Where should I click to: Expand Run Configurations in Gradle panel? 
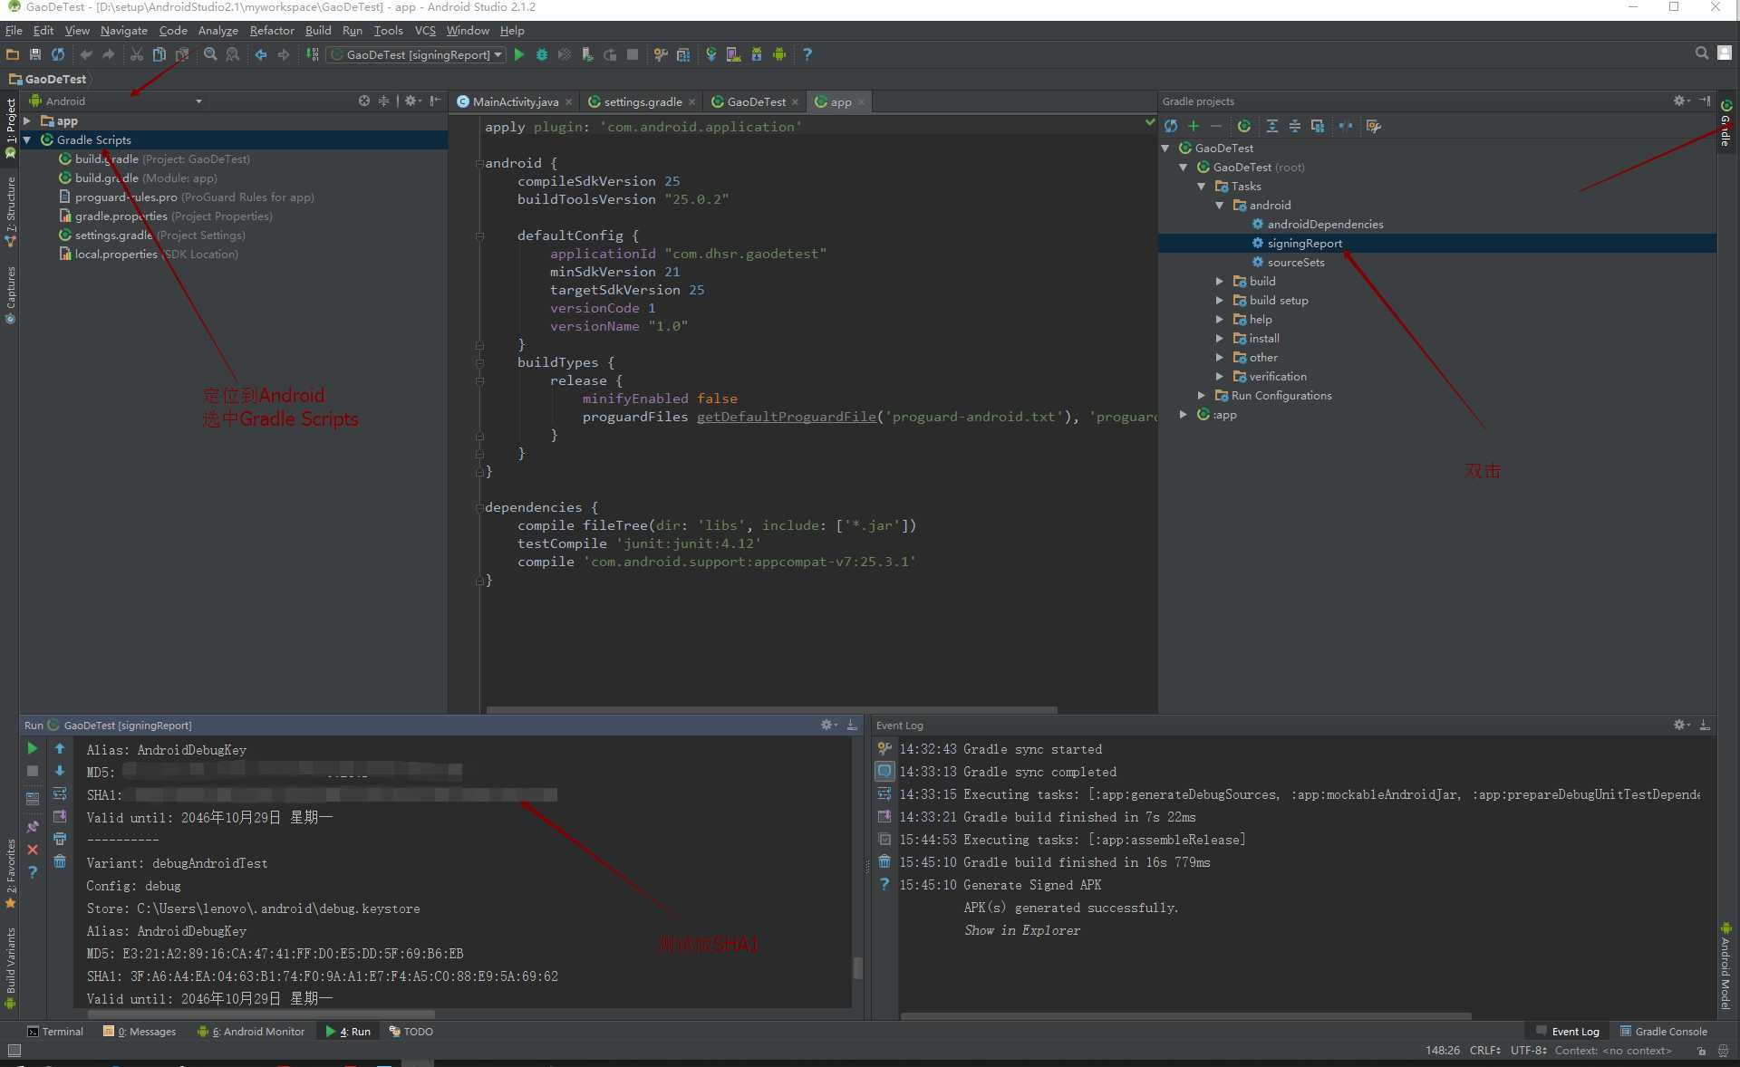(x=1202, y=396)
